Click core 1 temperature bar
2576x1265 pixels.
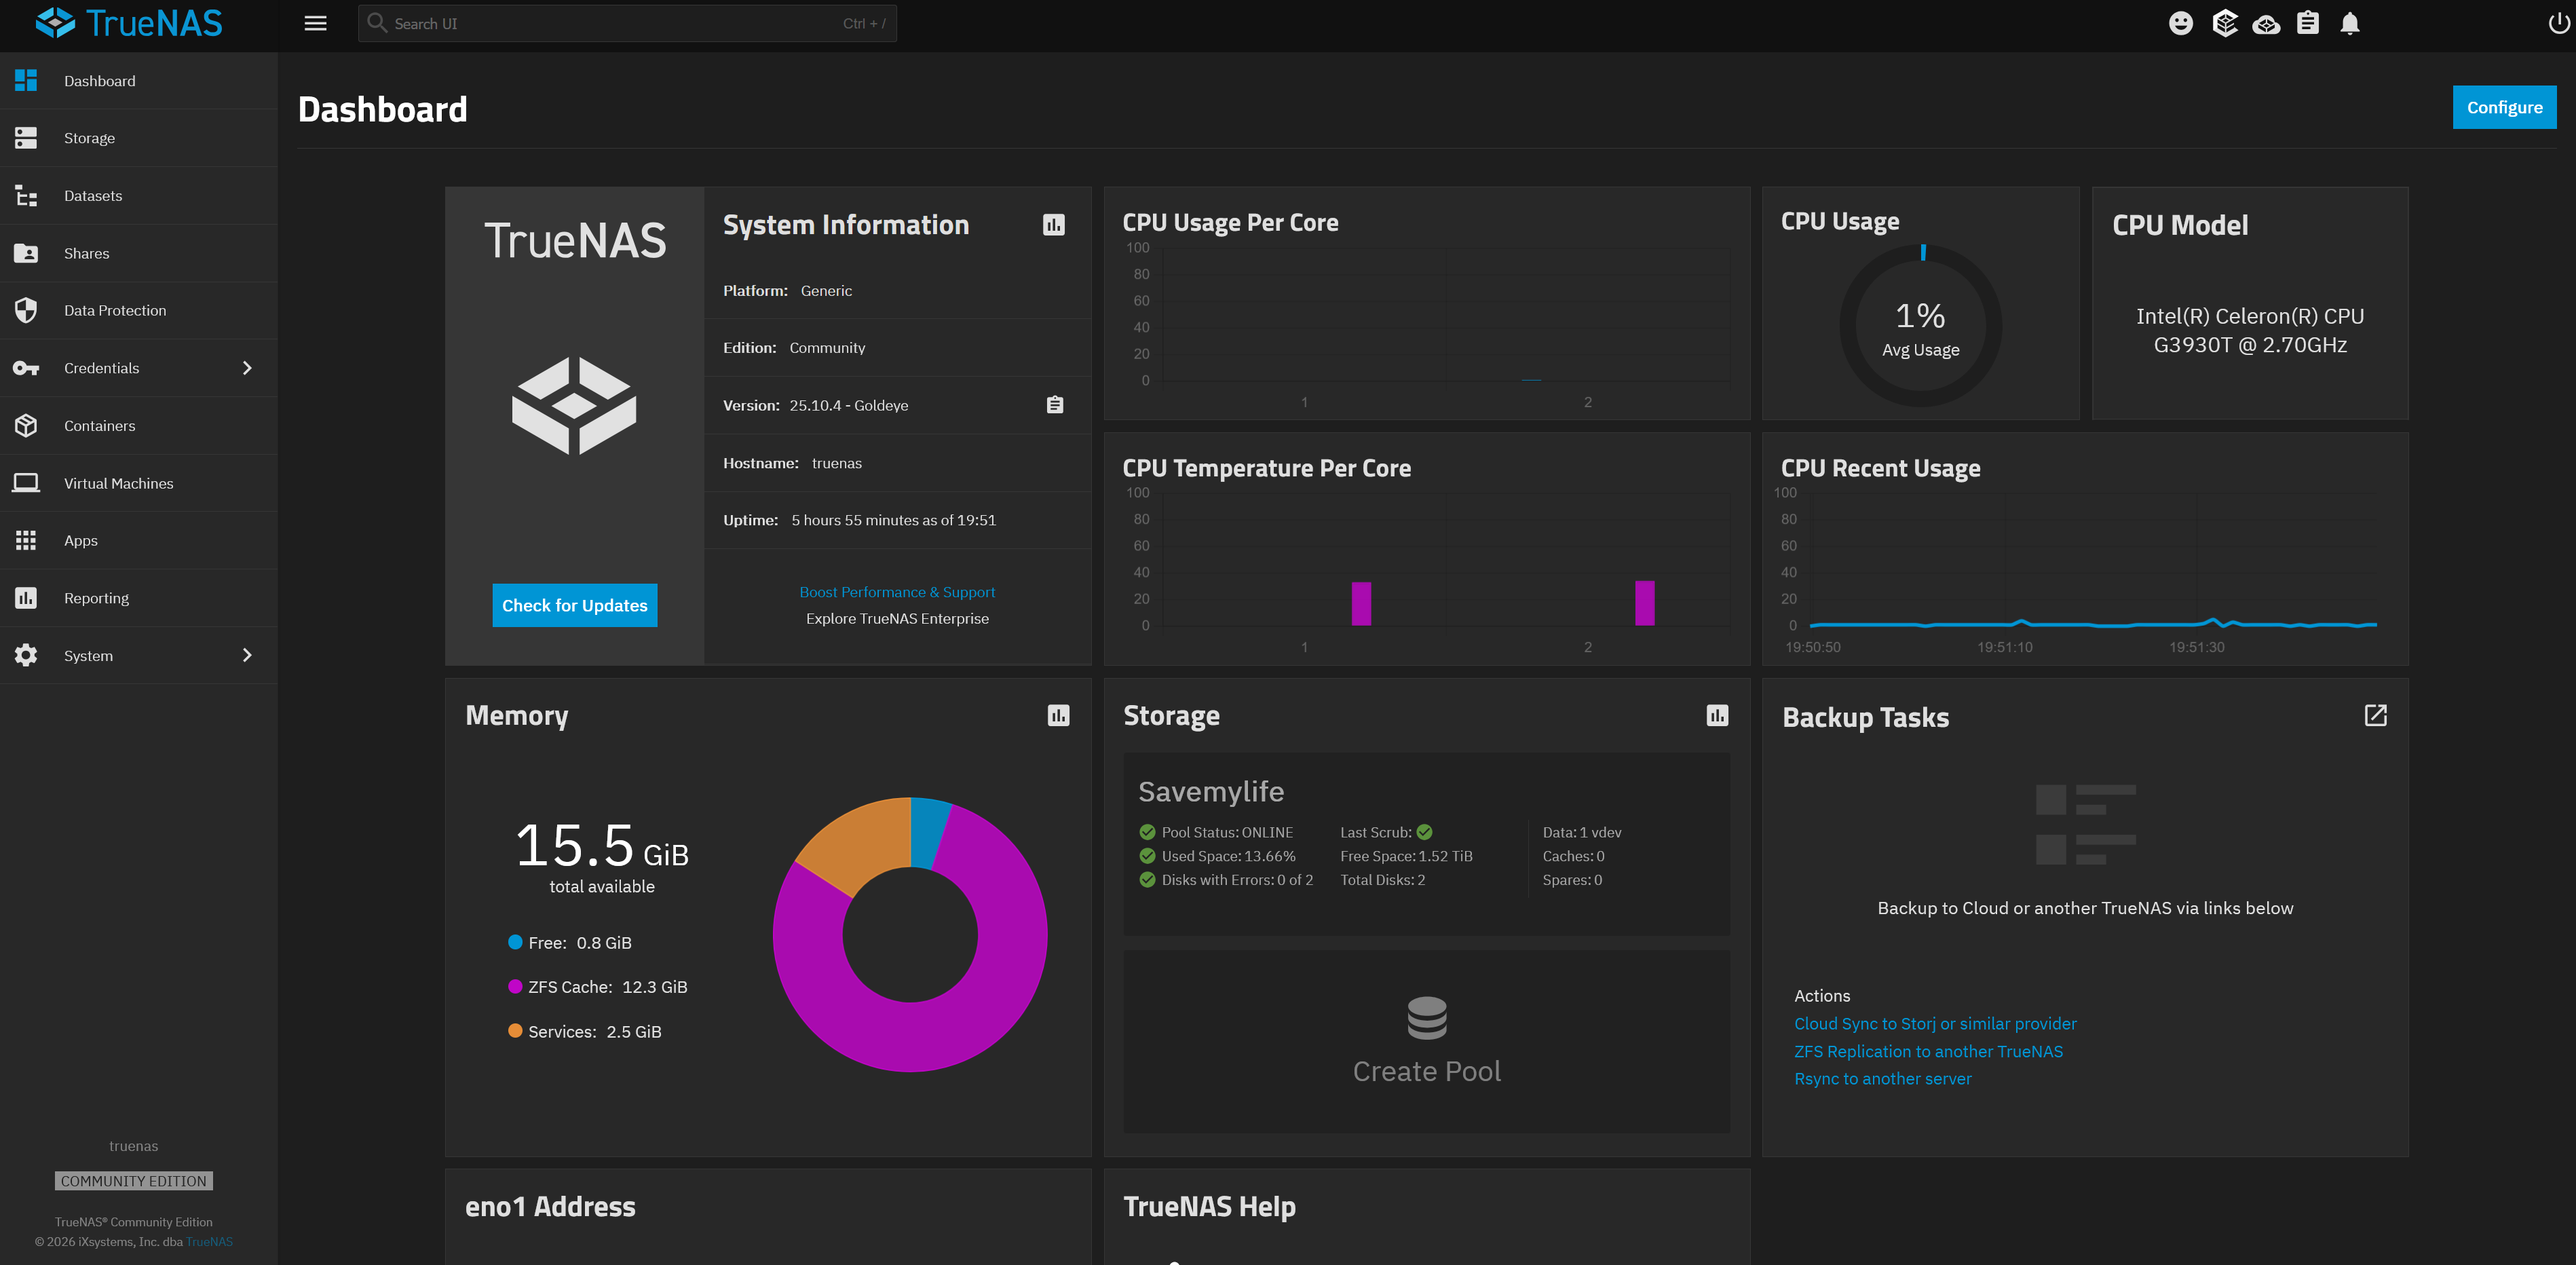(x=1361, y=604)
